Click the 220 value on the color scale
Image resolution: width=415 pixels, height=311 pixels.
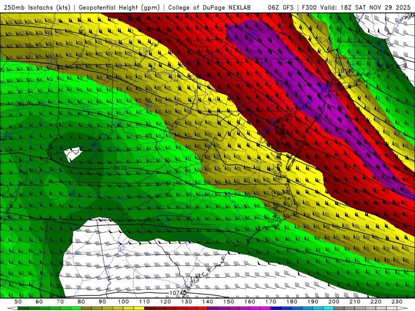[376, 302]
